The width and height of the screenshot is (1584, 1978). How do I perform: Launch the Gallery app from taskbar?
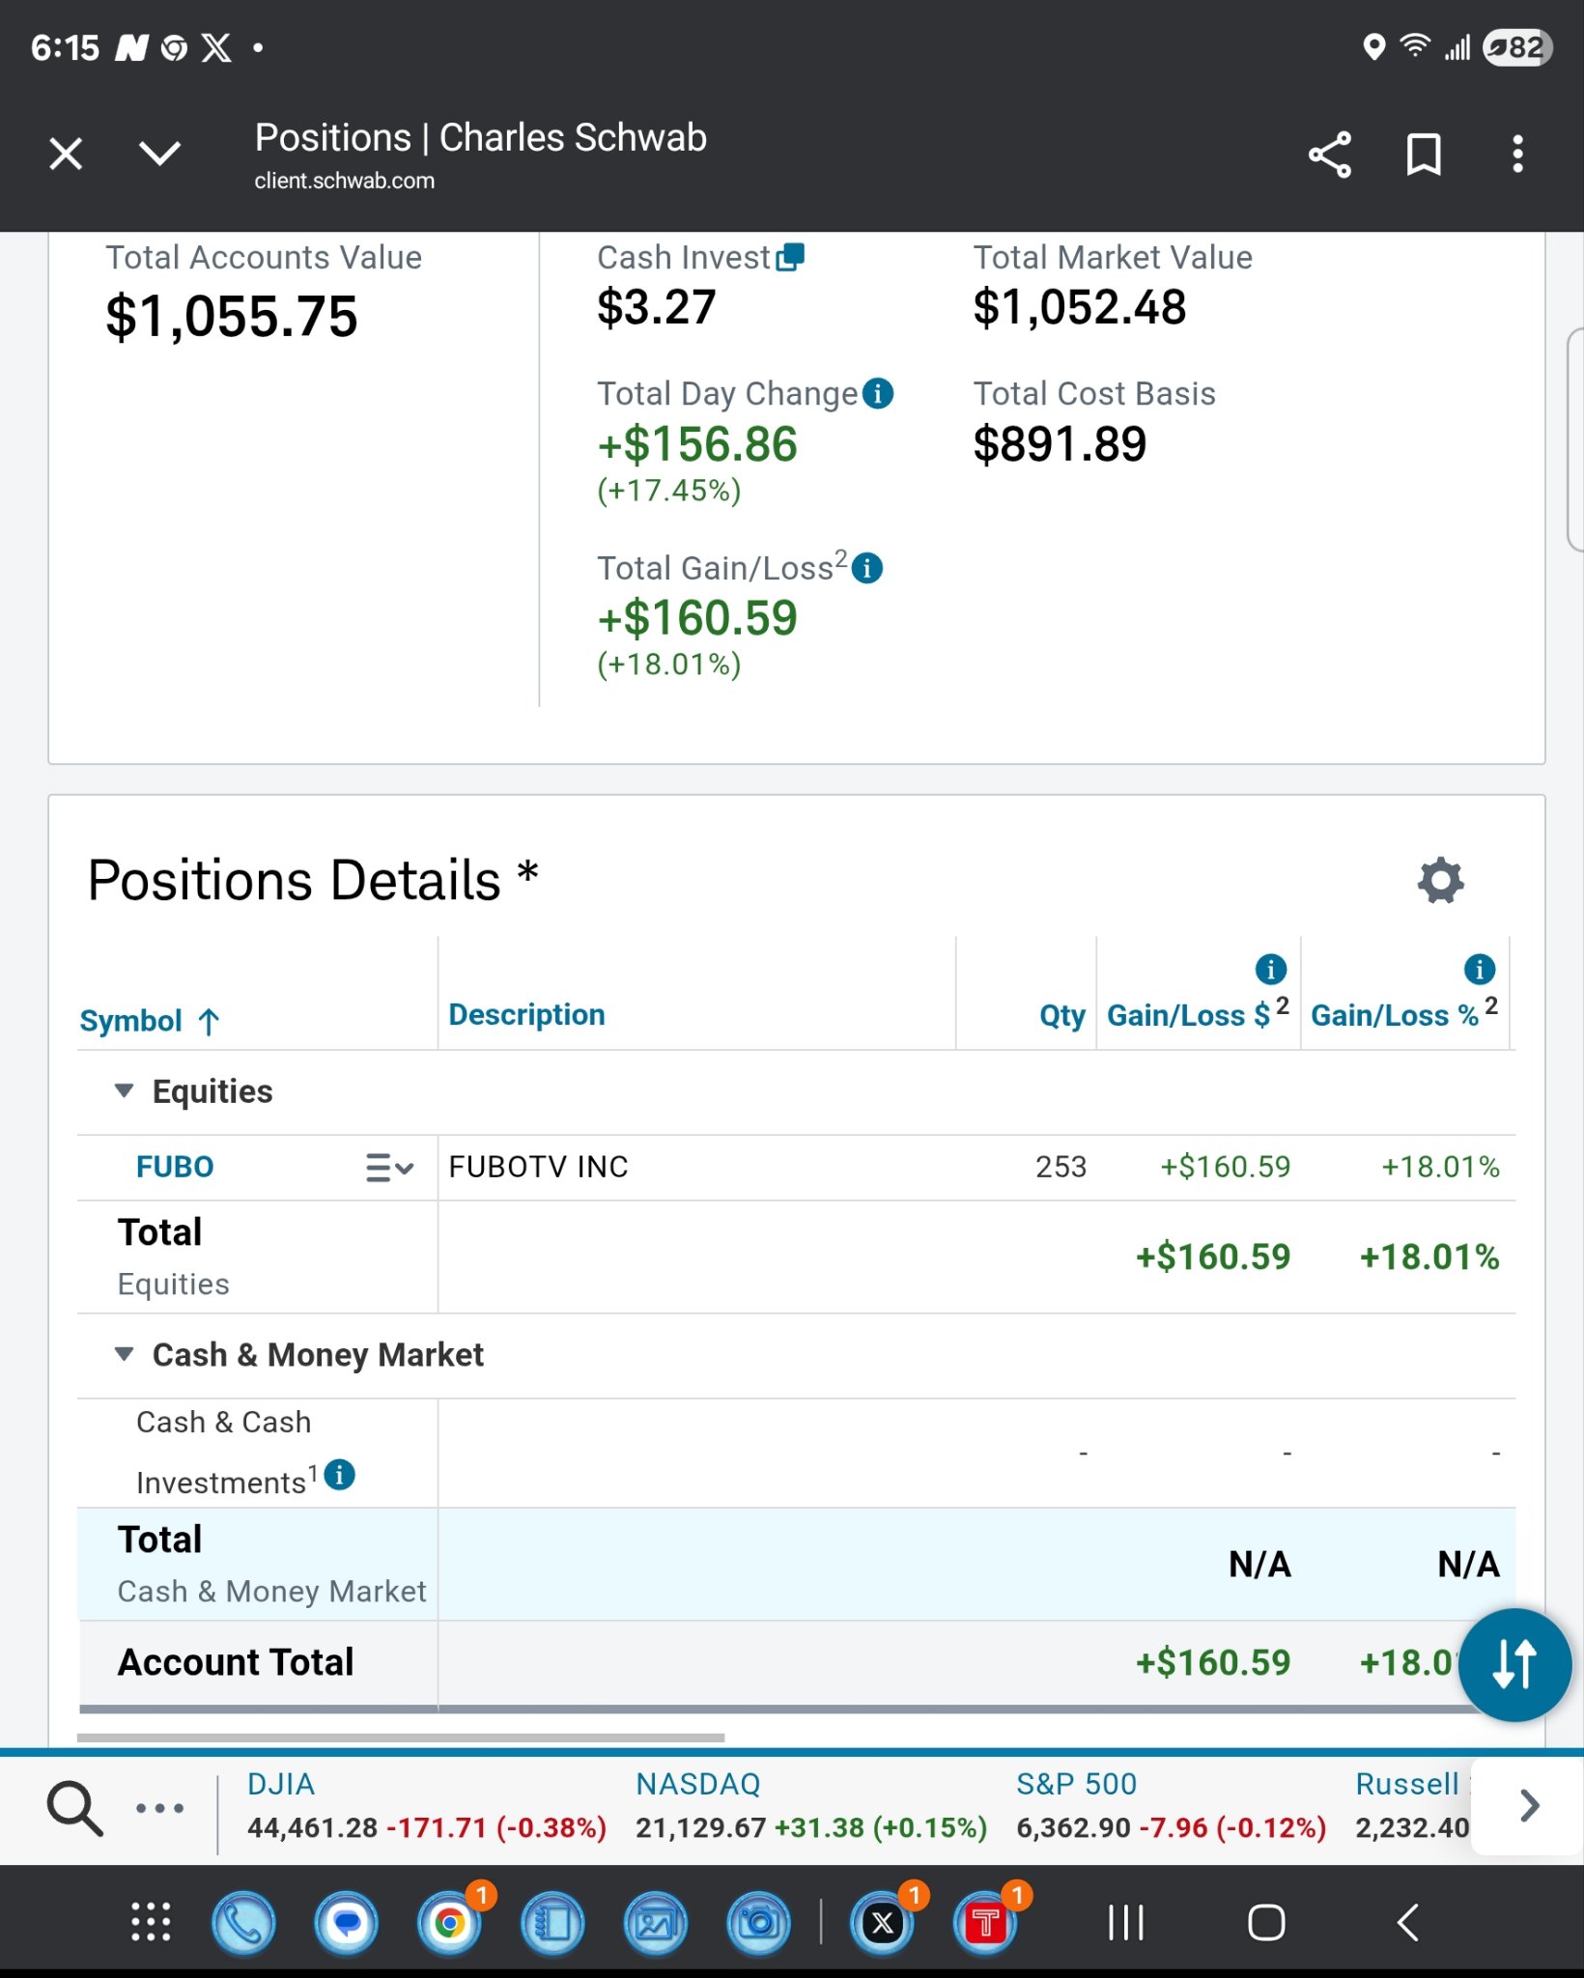click(656, 1923)
